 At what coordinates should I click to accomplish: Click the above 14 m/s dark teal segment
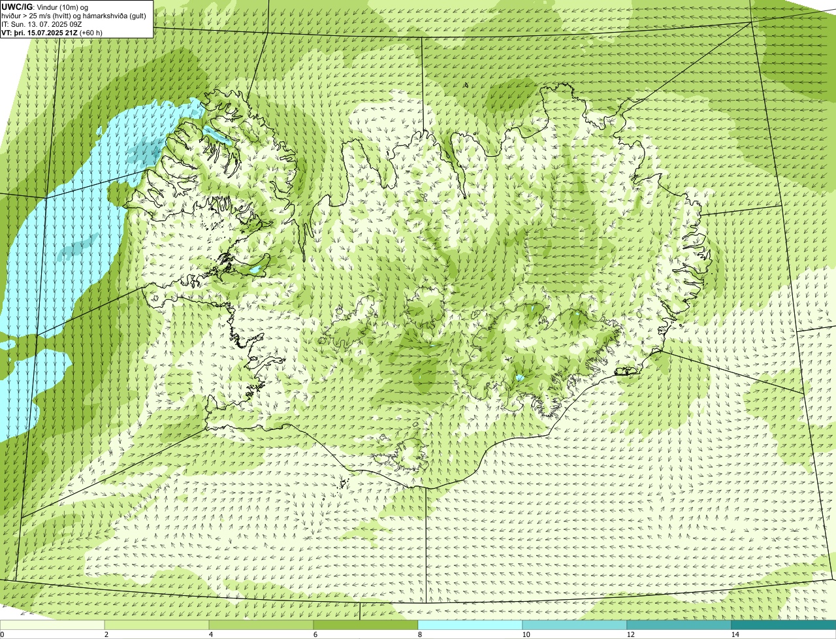pos(784,625)
